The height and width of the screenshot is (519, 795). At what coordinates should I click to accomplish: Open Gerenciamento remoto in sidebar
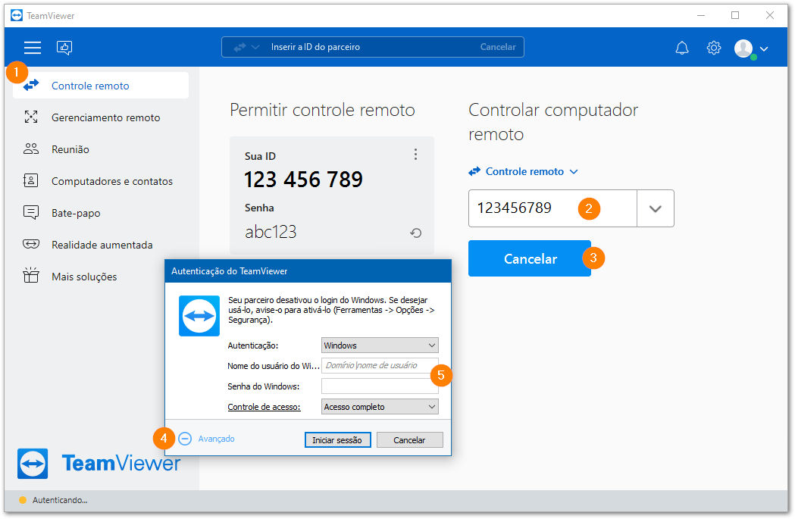pyautogui.click(x=101, y=117)
